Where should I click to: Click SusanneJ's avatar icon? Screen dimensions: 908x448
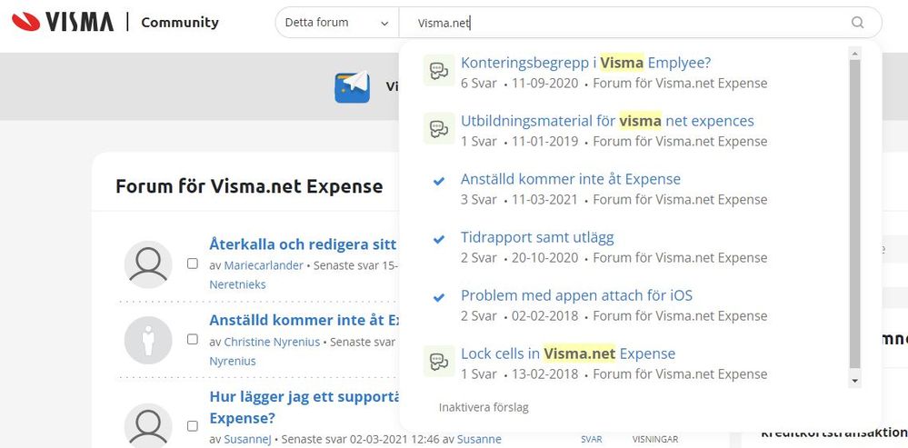148,426
